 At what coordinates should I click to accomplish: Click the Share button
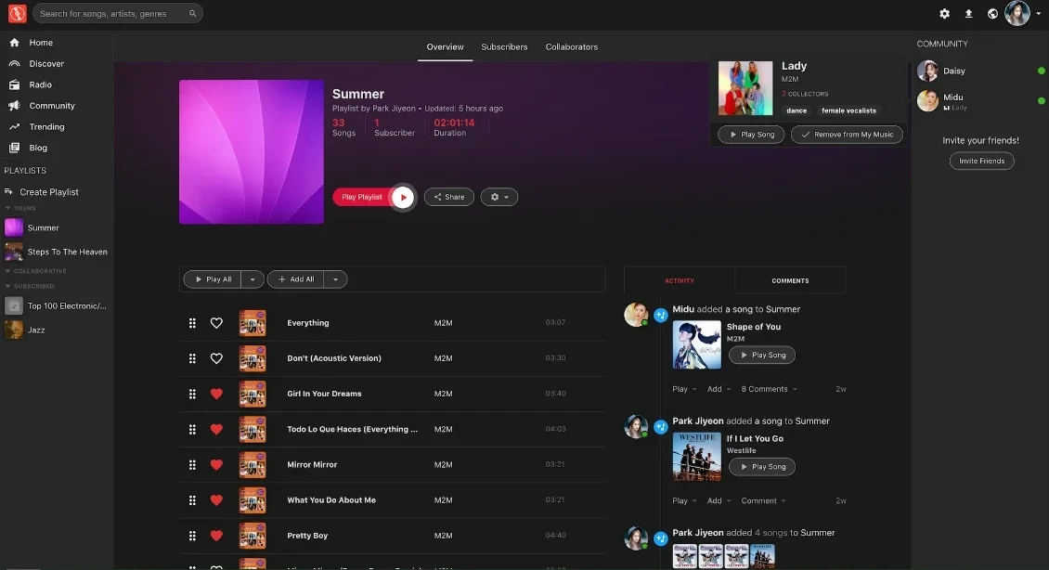449,198
